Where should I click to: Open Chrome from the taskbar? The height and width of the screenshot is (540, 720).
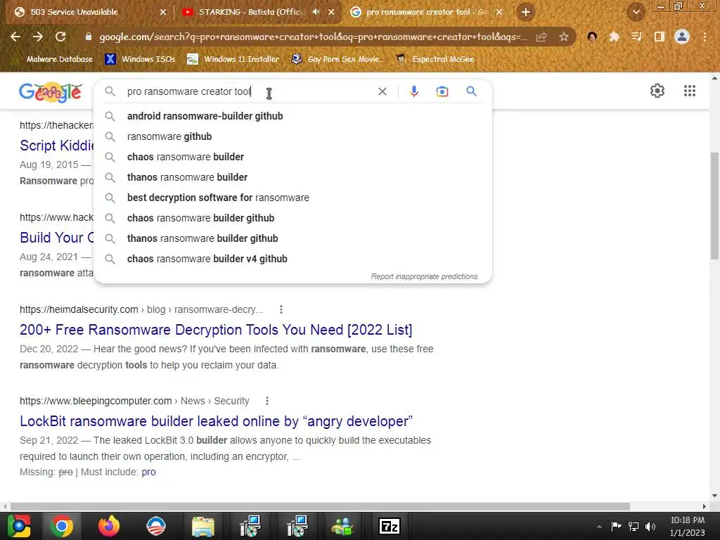62,526
